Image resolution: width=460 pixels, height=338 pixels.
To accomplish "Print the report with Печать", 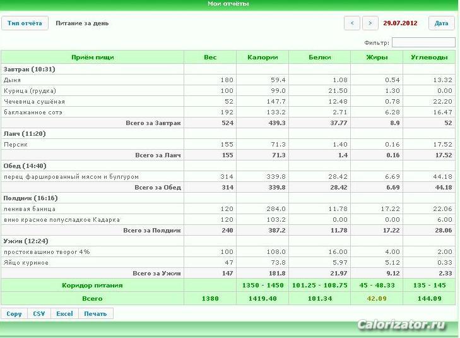I will click(96, 313).
